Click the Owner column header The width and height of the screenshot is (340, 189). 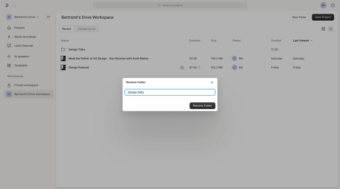point(237,40)
